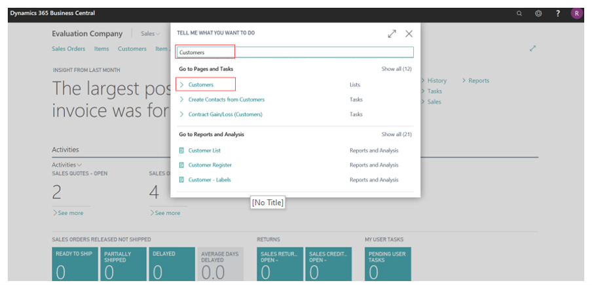Open the Customers list page result
This screenshot has width=592, height=285.
pyautogui.click(x=201, y=84)
